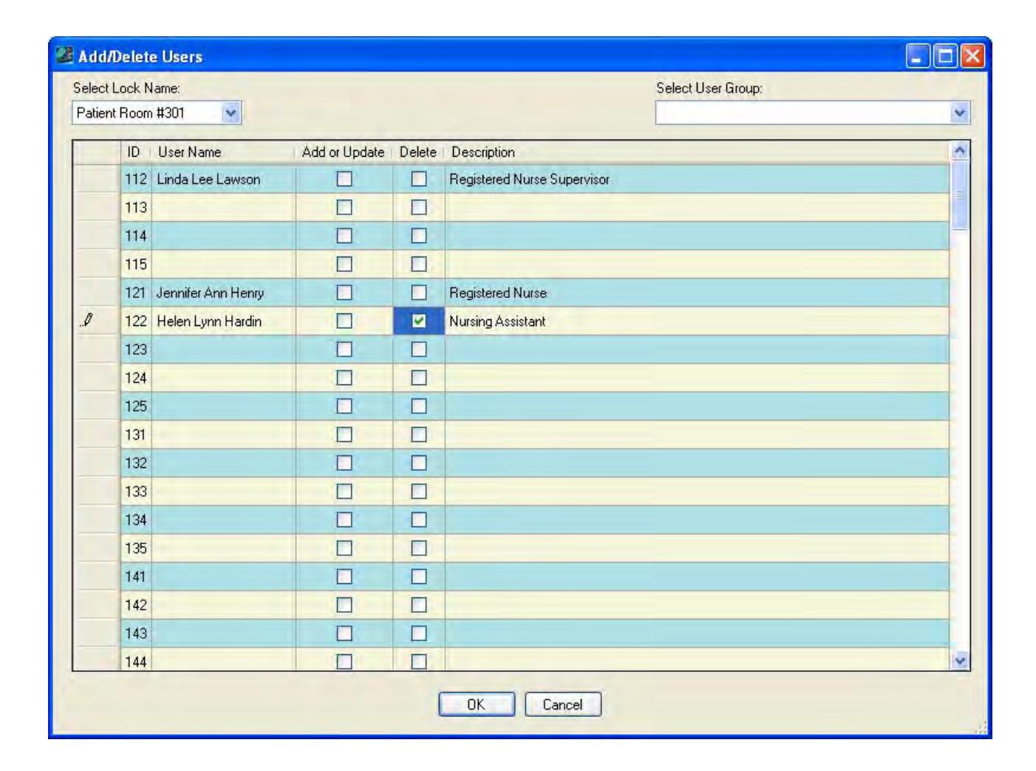Click the Registered Nurse Supervisor description
The height and width of the screenshot is (771, 1036).
(697, 179)
